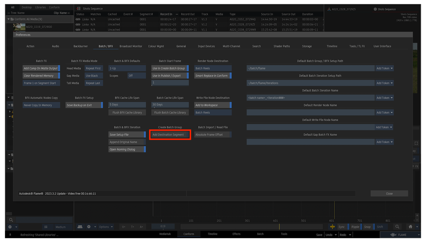Image resolution: width=426 pixels, height=244 pixels.
Task: Click the V+ add video track icon
Action: tap(124, 227)
